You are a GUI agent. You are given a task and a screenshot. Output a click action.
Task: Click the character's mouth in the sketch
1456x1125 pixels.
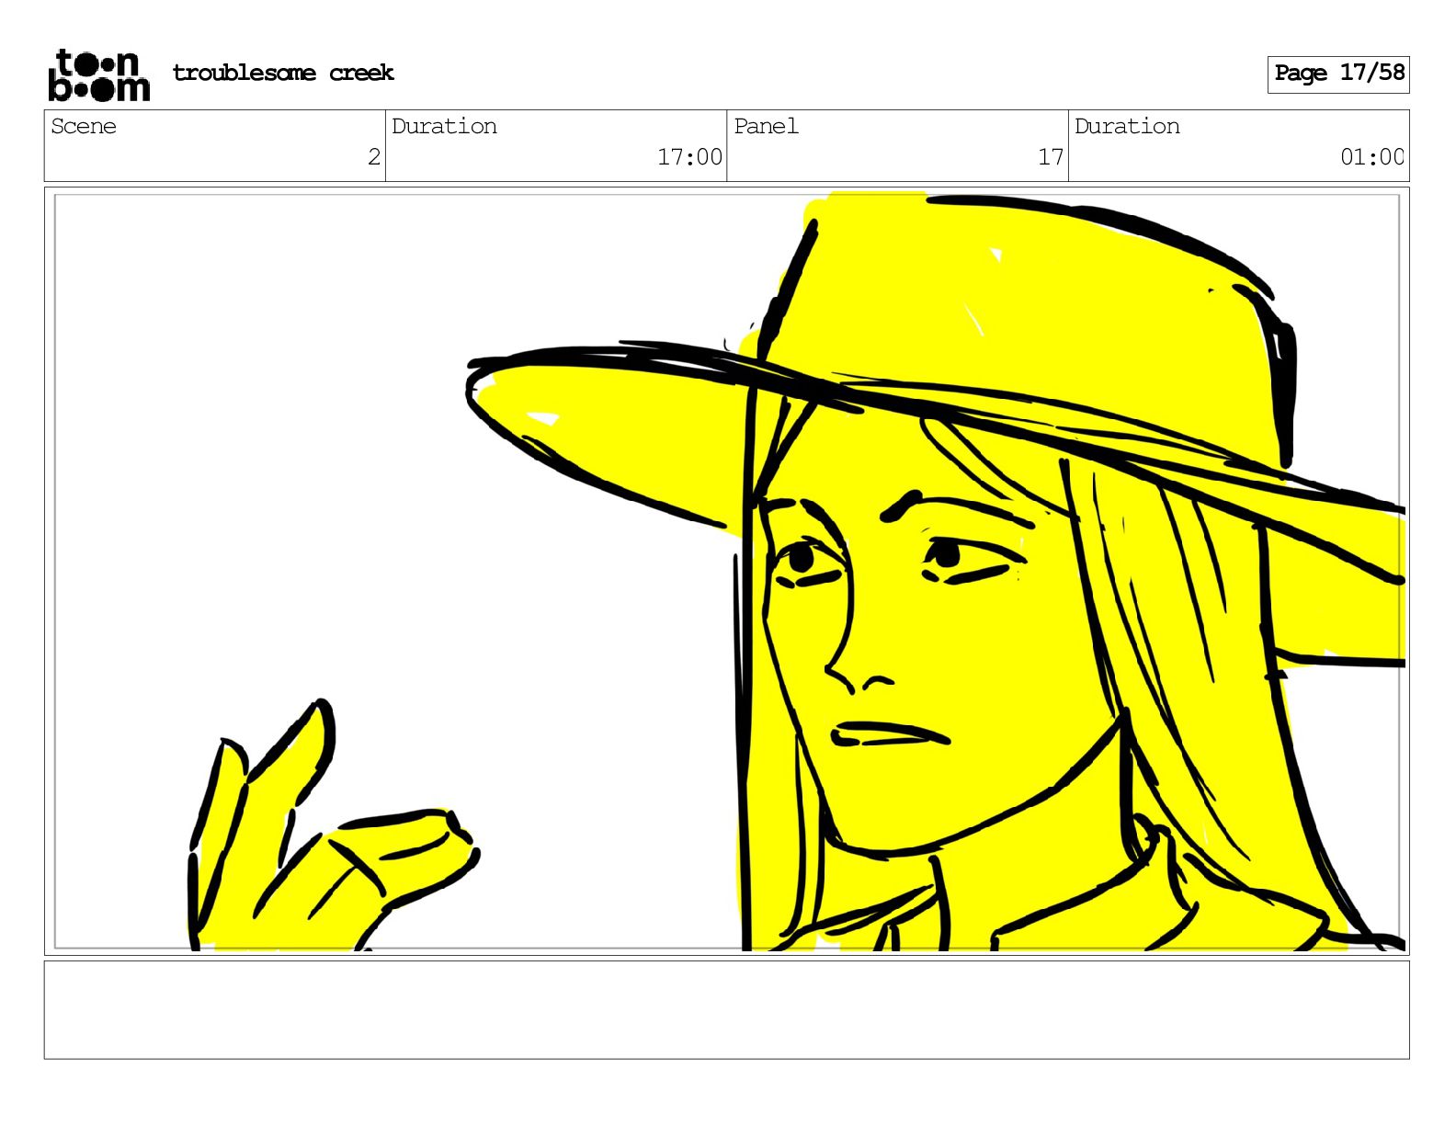coord(890,734)
